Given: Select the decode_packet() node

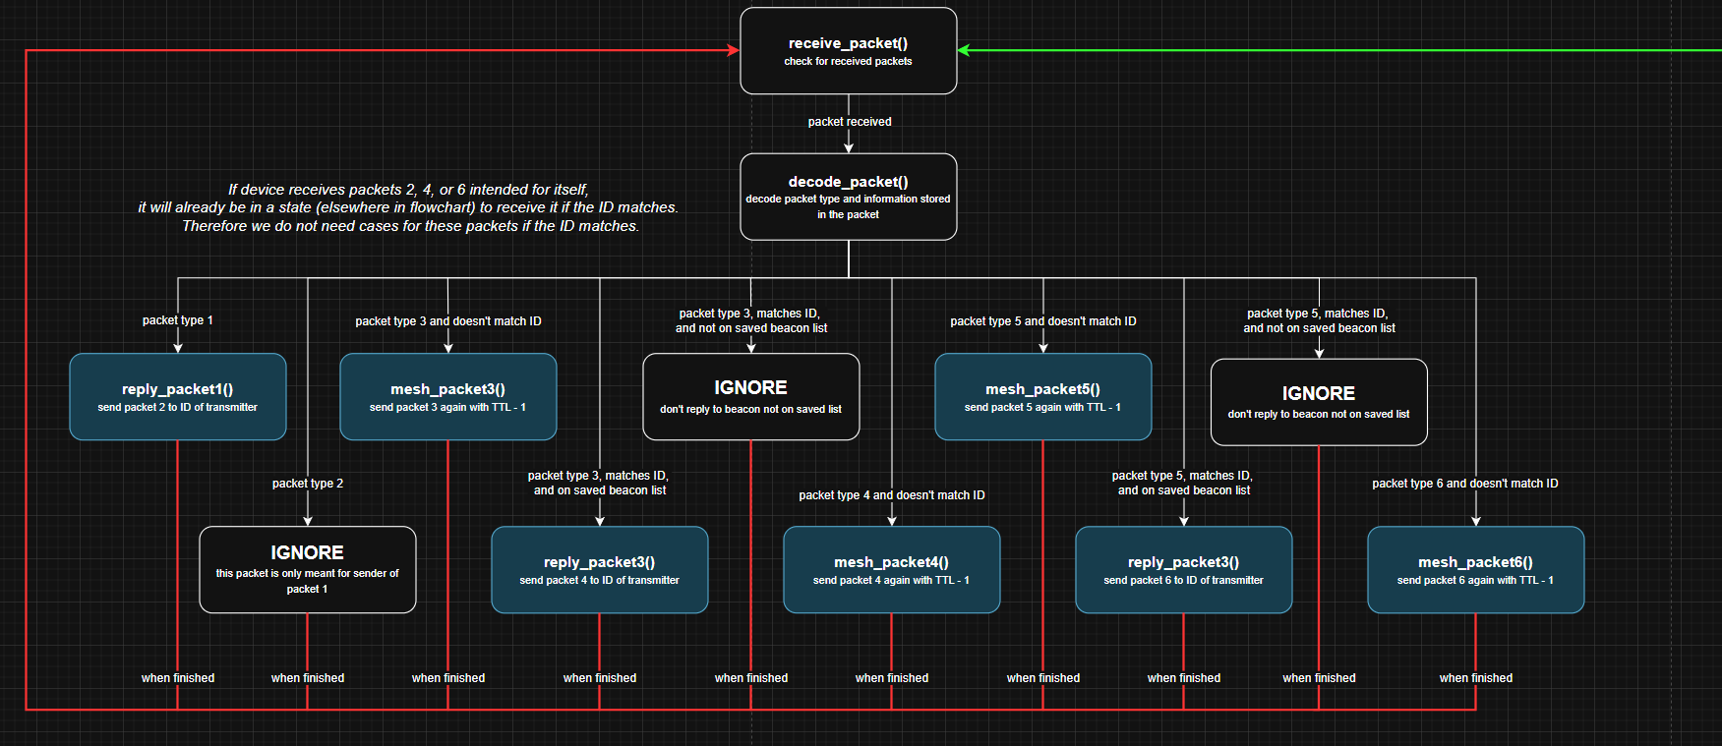Looking at the screenshot, I should [848, 197].
